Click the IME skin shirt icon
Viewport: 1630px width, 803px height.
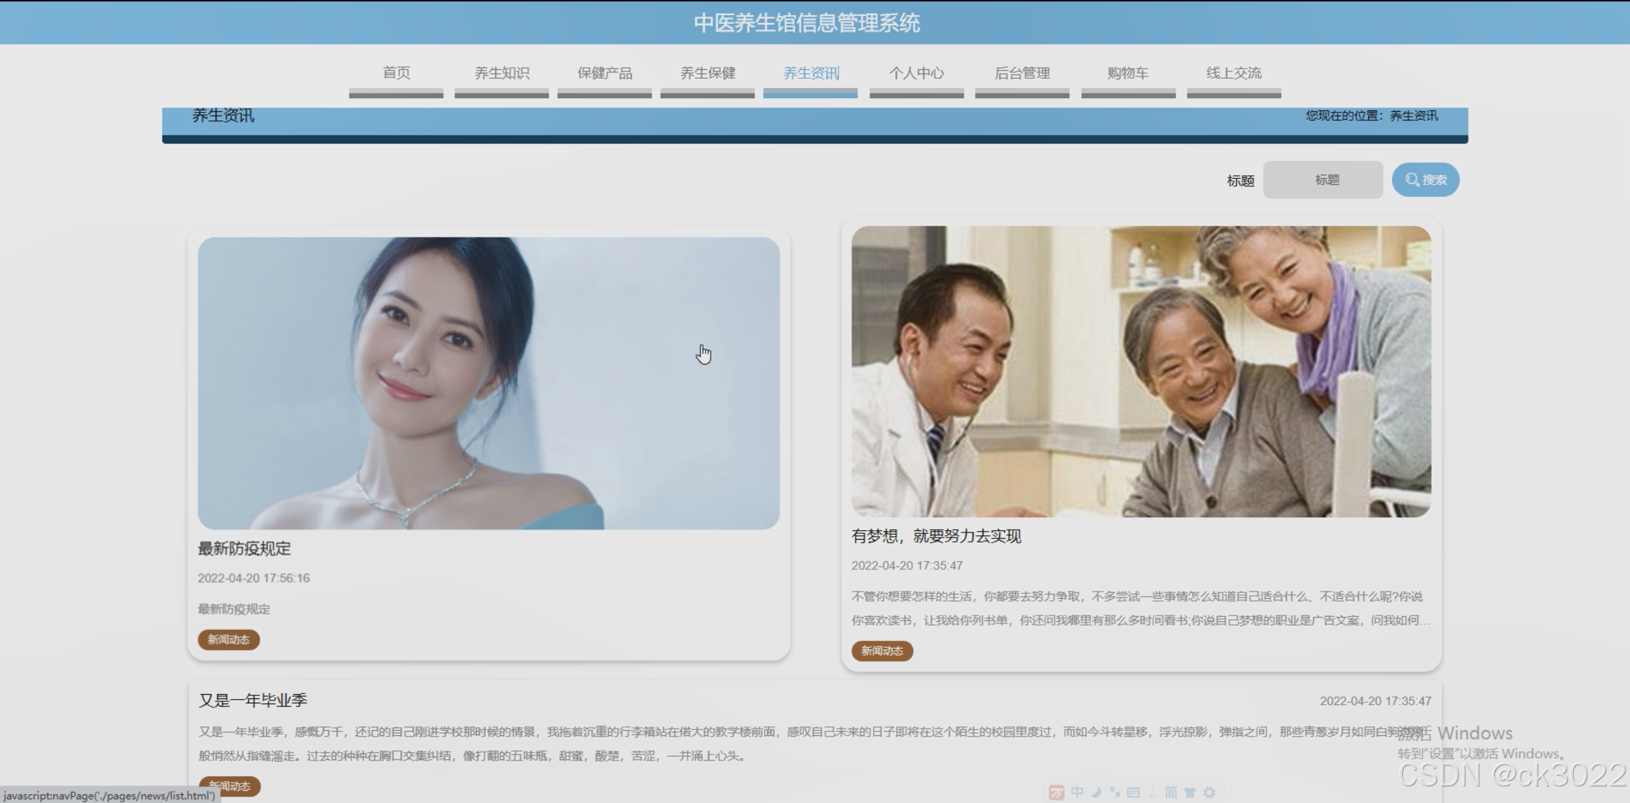coord(1191,792)
